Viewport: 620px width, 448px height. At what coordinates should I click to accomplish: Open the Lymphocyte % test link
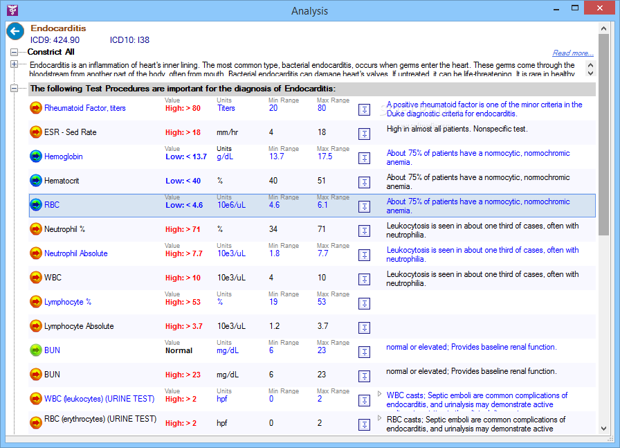coord(68,302)
